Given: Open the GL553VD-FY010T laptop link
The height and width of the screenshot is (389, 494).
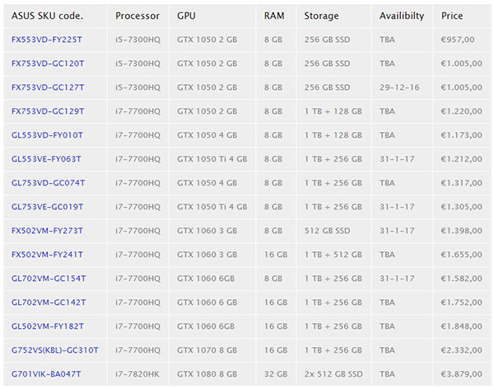Looking at the screenshot, I should click(x=48, y=135).
